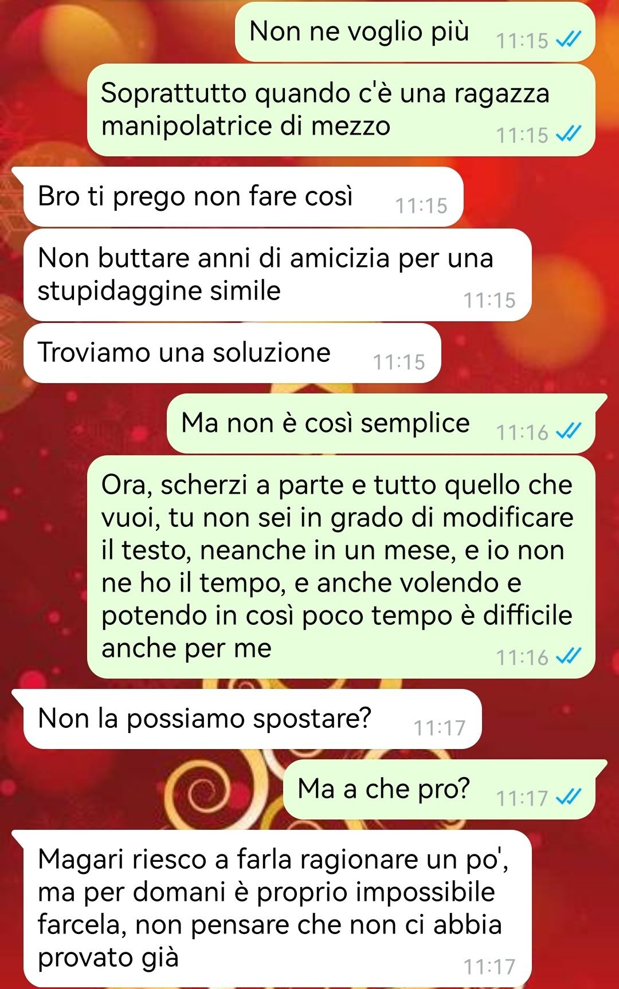
Task: Tap the 'Non buttare anni di amicizia' bubble
Action: (277, 275)
